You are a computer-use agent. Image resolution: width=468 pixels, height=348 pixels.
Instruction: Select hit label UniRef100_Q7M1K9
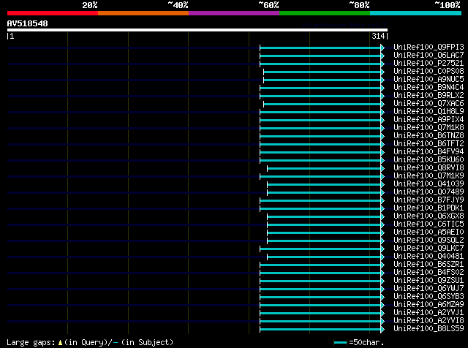click(429, 175)
